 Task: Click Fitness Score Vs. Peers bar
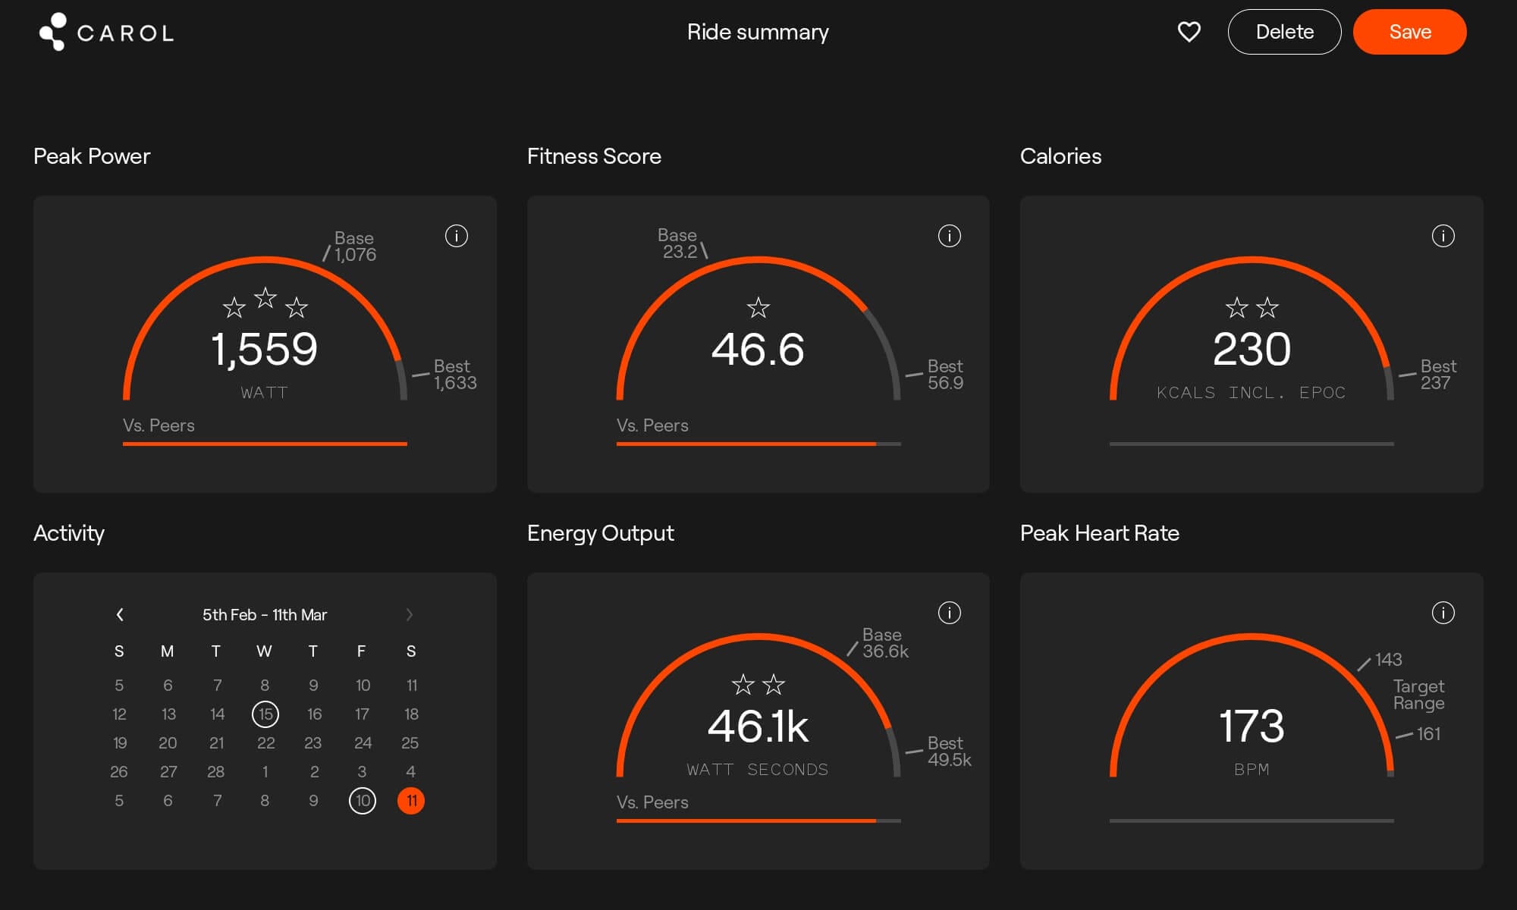[758, 444]
